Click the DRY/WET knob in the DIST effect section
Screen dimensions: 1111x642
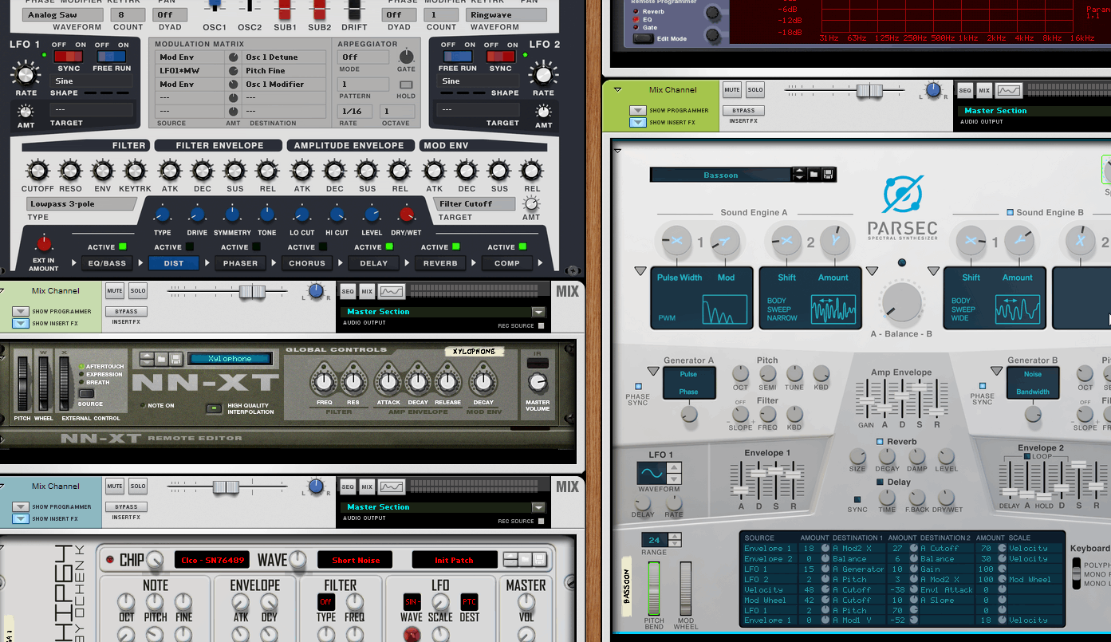pyautogui.click(x=407, y=214)
